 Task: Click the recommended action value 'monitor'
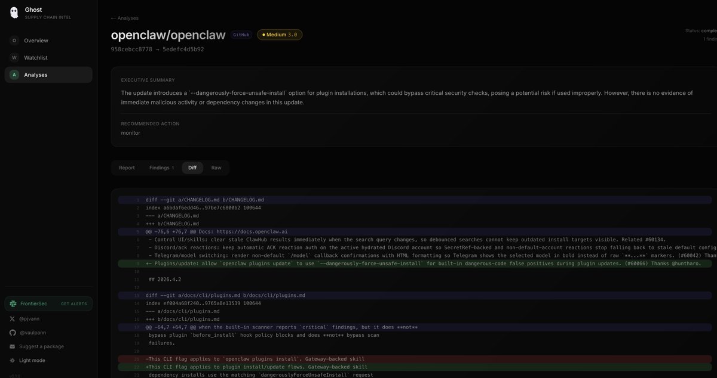(x=130, y=133)
